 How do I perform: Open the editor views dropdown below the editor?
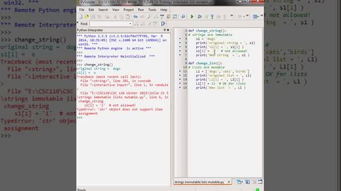[x=239, y=182]
